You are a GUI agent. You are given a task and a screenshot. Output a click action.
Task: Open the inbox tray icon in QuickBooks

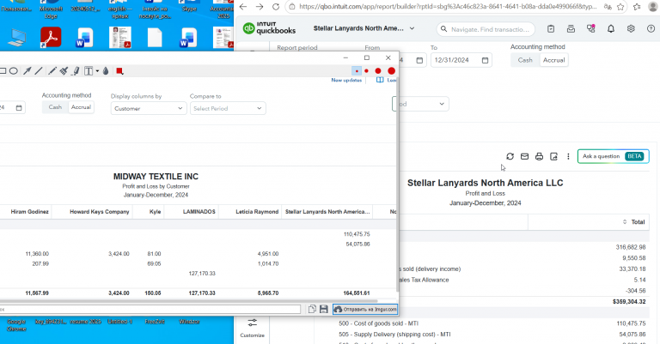click(x=571, y=28)
